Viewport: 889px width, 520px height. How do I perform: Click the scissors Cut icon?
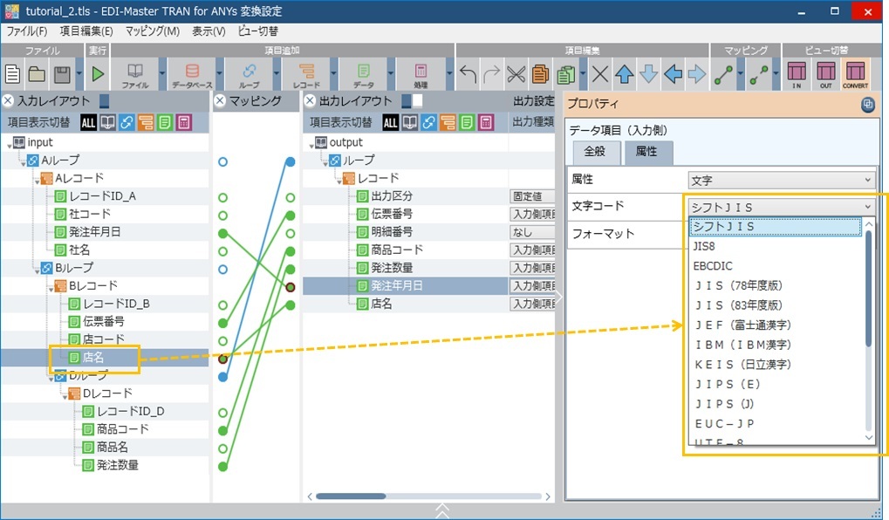516,74
